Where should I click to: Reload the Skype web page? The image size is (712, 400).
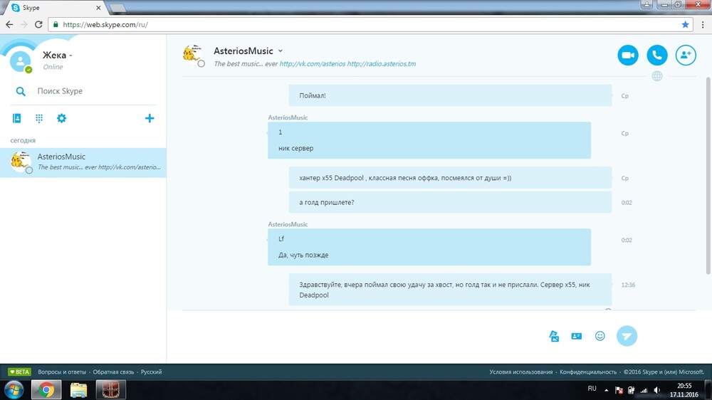tap(38, 24)
